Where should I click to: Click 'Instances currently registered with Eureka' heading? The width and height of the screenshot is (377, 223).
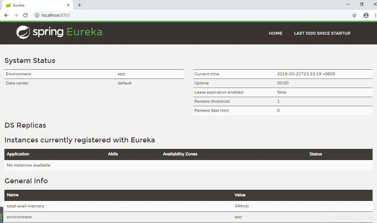[x=80, y=140]
